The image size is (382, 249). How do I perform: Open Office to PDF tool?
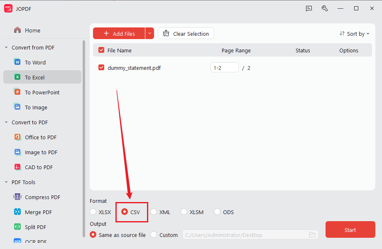pyautogui.click(x=41, y=137)
